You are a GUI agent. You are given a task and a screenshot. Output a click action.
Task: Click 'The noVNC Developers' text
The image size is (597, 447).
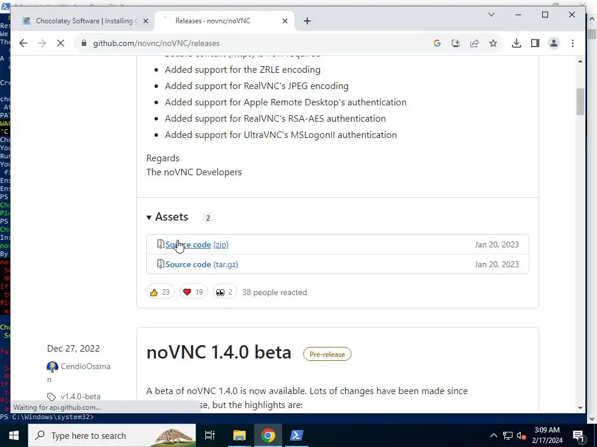194,172
